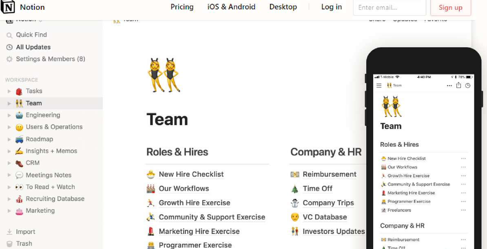The height and width of the screenshot is (249, 487).
Task: Click the Enter email input field
Action: (390, 8)
